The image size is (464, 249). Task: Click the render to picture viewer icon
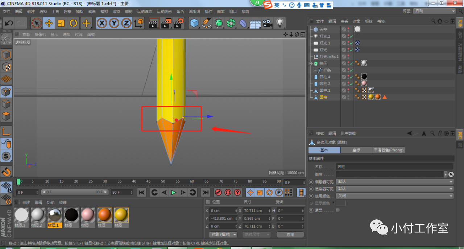coord(166,23)
